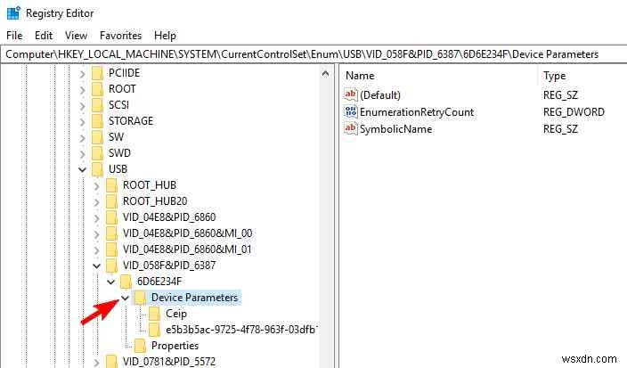The image size is (627, 368).
Task: Click the SW folder icon
Action: [97, 137]
